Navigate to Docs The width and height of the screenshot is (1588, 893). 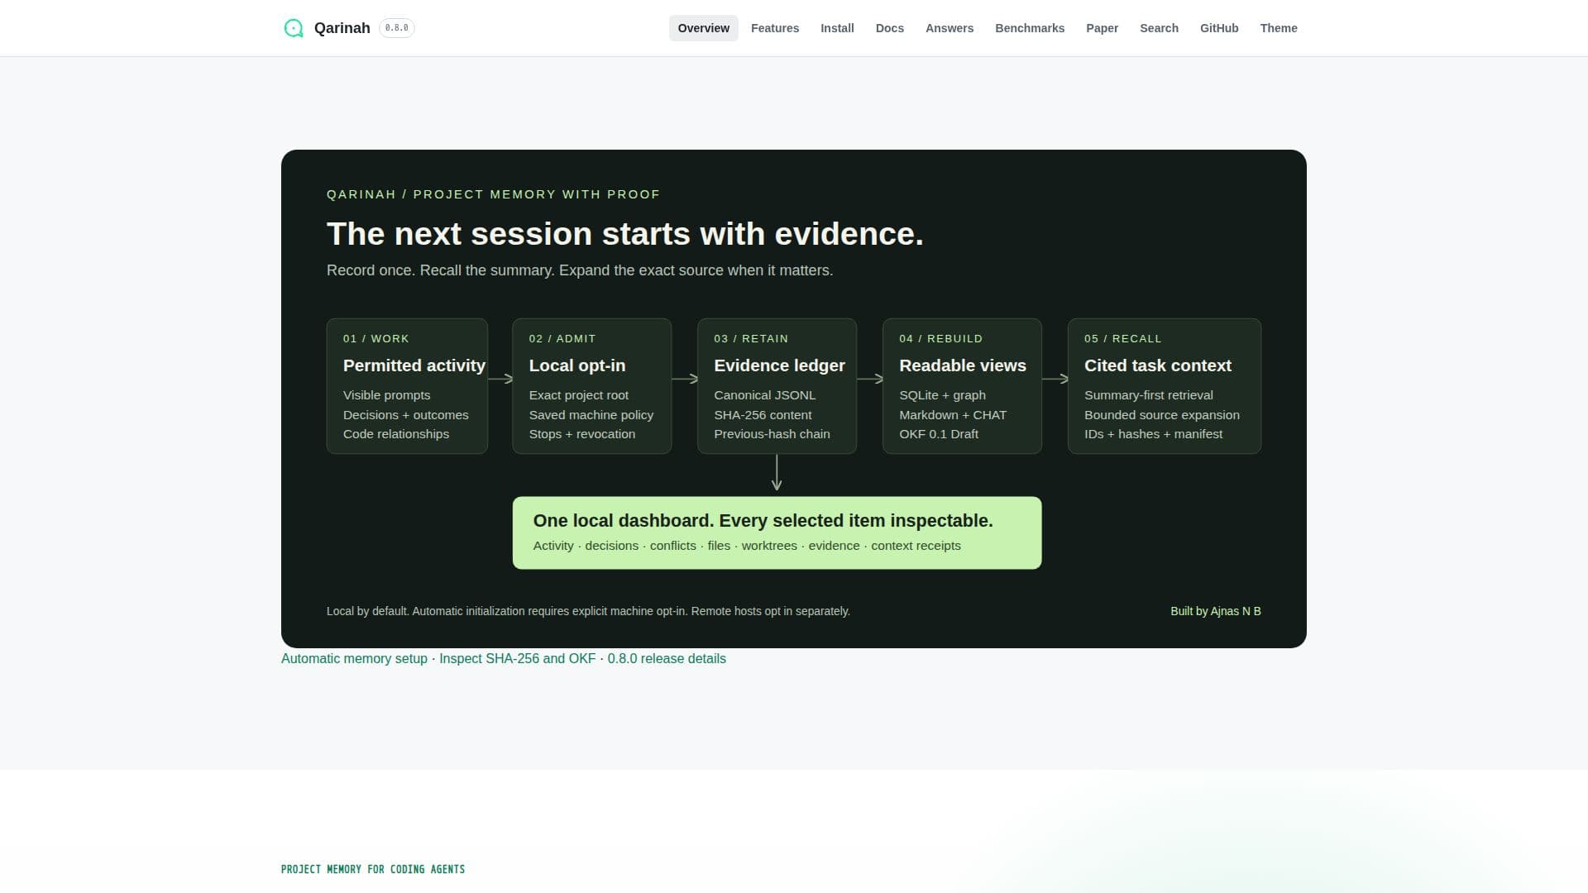[x=890, y=28]
